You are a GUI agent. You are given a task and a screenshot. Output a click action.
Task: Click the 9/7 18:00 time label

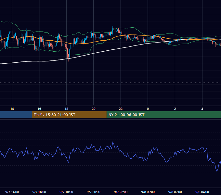66,192
